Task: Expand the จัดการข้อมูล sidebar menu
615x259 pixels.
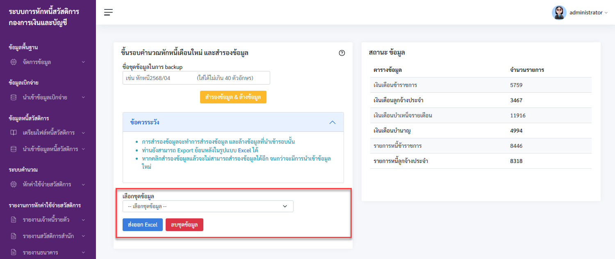Action: 48,62
